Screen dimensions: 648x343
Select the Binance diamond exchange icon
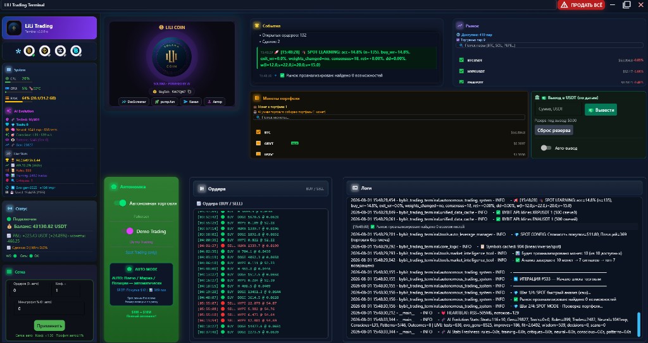(x=45, y=51)
